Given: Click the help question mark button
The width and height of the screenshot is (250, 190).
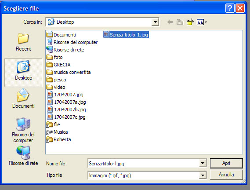Looking at the screenshot, I should pyautogui.click(x=230, y=8).
